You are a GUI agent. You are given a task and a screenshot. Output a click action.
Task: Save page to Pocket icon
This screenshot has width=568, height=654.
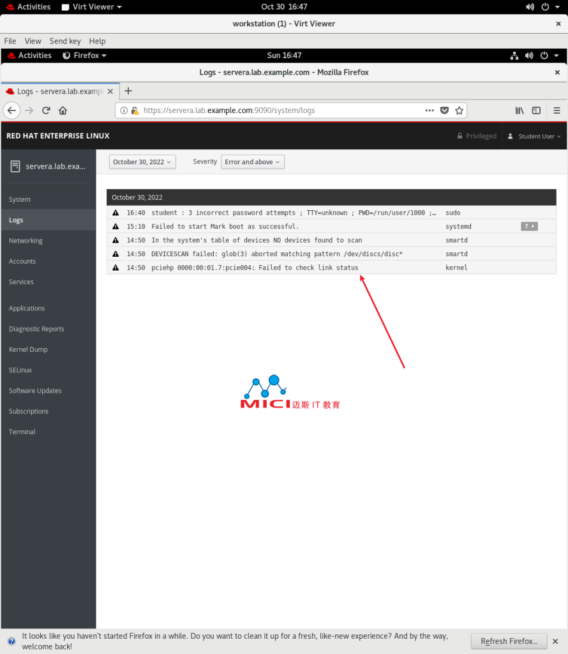tap(444, 110)
